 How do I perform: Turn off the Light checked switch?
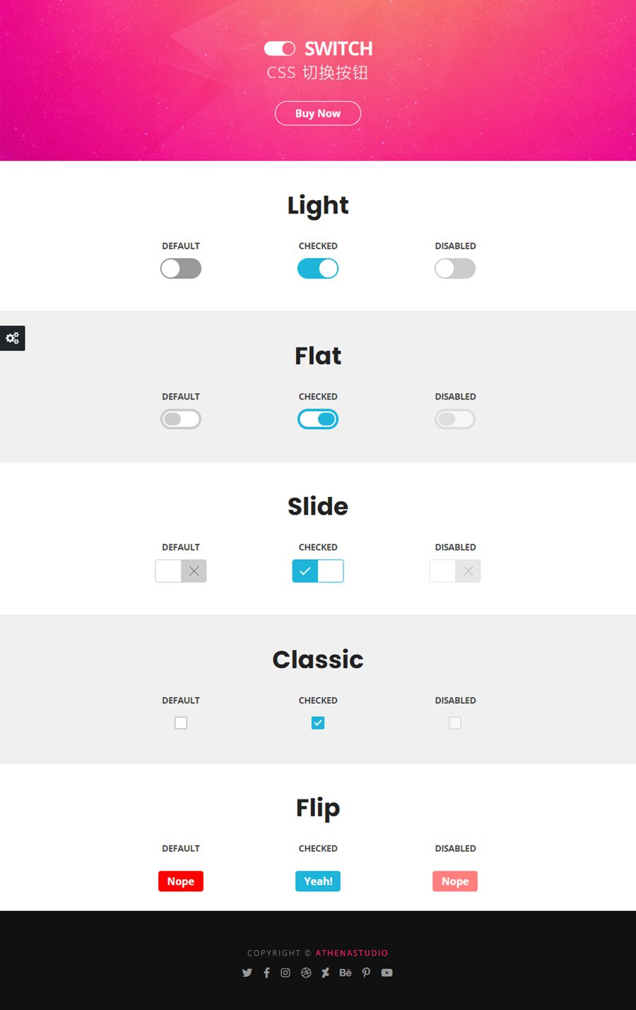(x=318, y=269)
